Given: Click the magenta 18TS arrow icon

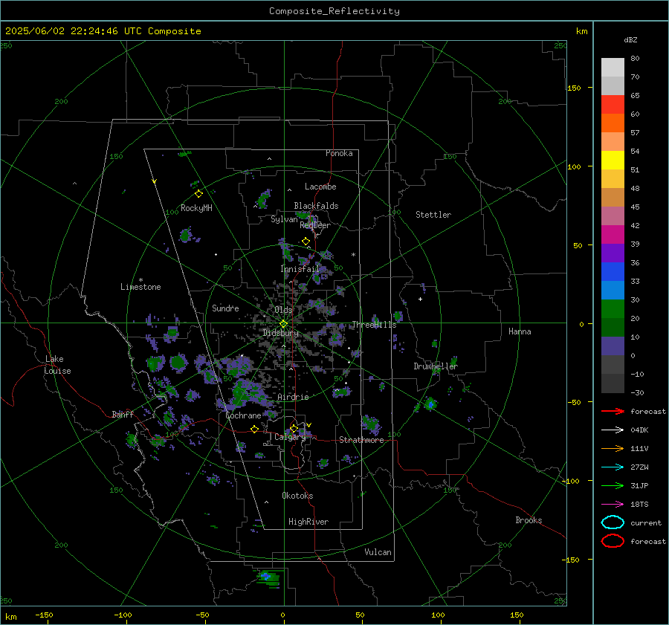Looking at the screenshot, I should pyautogui.click(x=613, y=505).
